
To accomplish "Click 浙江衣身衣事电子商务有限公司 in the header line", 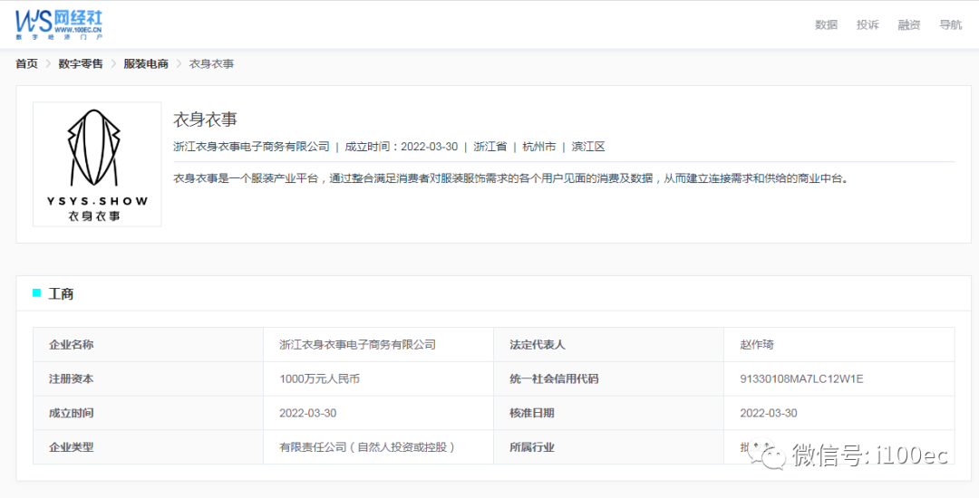I will [251, 147].
